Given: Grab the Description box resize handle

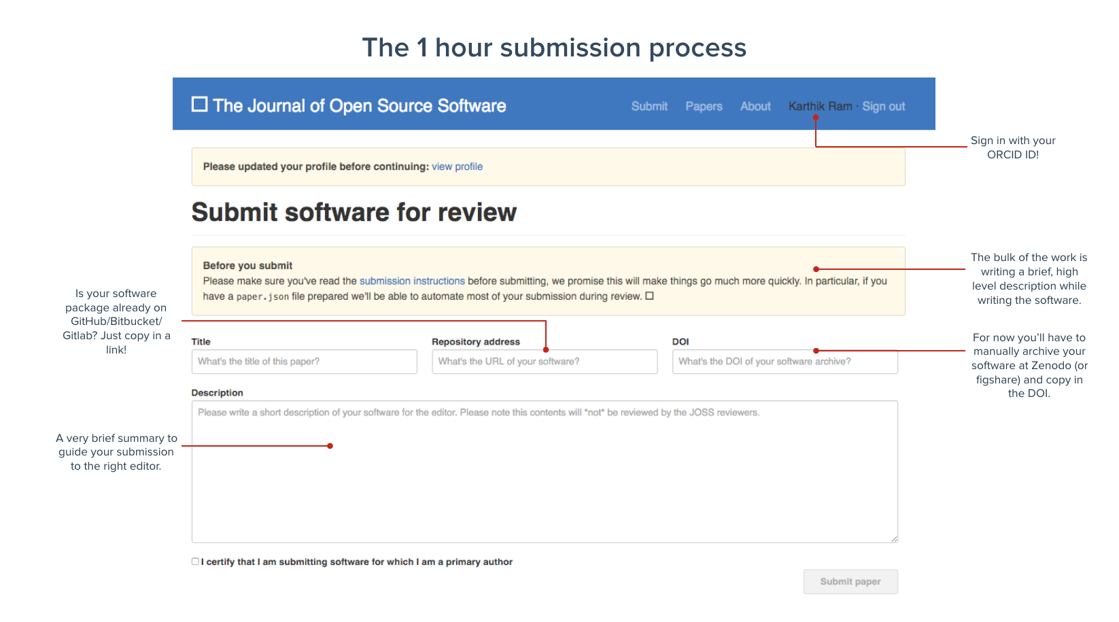Looking at the screenshot, I should tap(894, 539).
